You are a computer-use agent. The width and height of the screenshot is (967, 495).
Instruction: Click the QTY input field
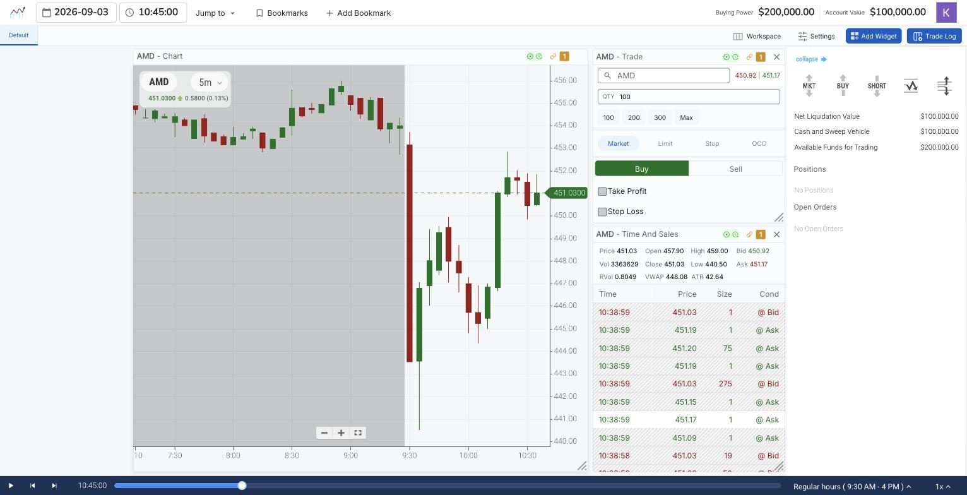pyautogui.click(x=689, y=97)
